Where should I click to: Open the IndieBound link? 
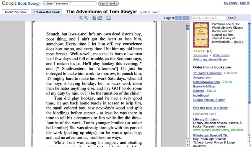pyautogui.click(x=201, y=95)
